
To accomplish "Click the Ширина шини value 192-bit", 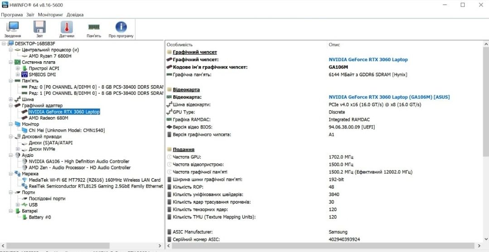I will coord(336,179).
